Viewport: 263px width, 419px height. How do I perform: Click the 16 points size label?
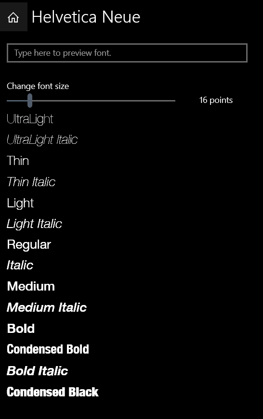click(216, 100)
